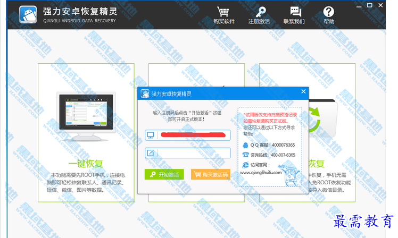
Task: Click the 访问官网 browser icon
Action: point(245,165)
